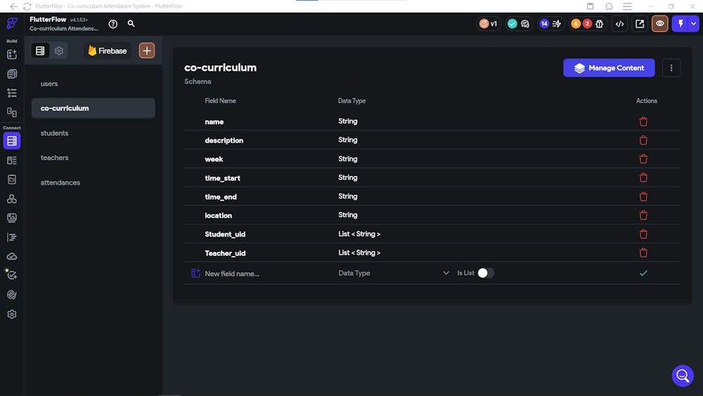The image size is (703, 396).
Task: Click the List < String > type of Teacher_uid
Action: point(359,253)
